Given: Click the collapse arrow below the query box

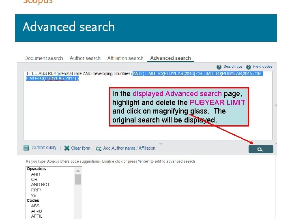Looking at the screenshot, I should pos(161,144).
